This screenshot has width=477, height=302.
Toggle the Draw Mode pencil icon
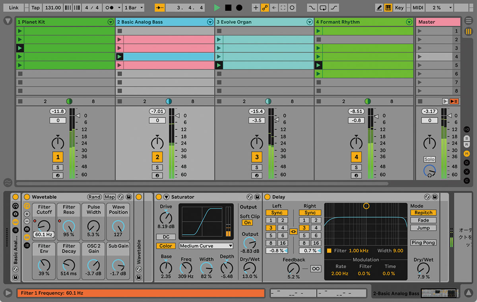379,8
